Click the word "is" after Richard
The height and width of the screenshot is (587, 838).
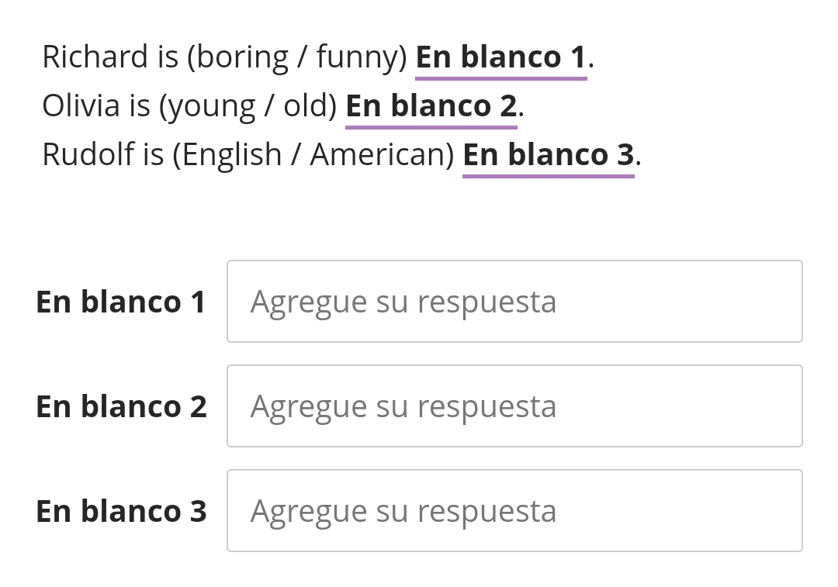[168, 57]
